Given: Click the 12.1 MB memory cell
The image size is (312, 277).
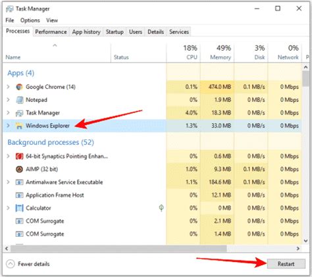Looking at the screenshot, I should click(x=217, y=195).
